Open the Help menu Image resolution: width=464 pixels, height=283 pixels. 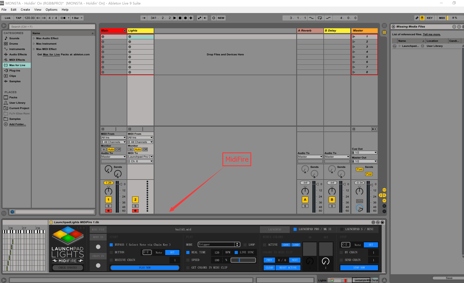pos(65,10)
